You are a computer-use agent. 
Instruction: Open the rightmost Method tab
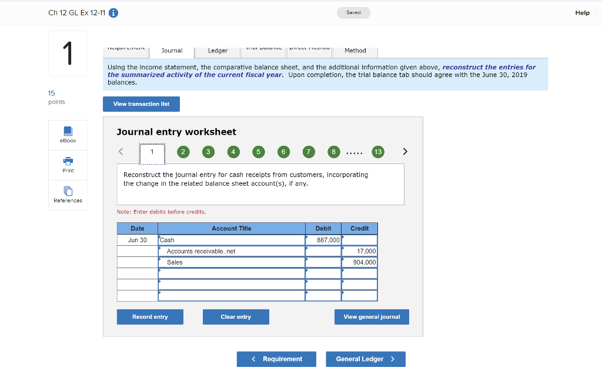(x=355, y=52)
